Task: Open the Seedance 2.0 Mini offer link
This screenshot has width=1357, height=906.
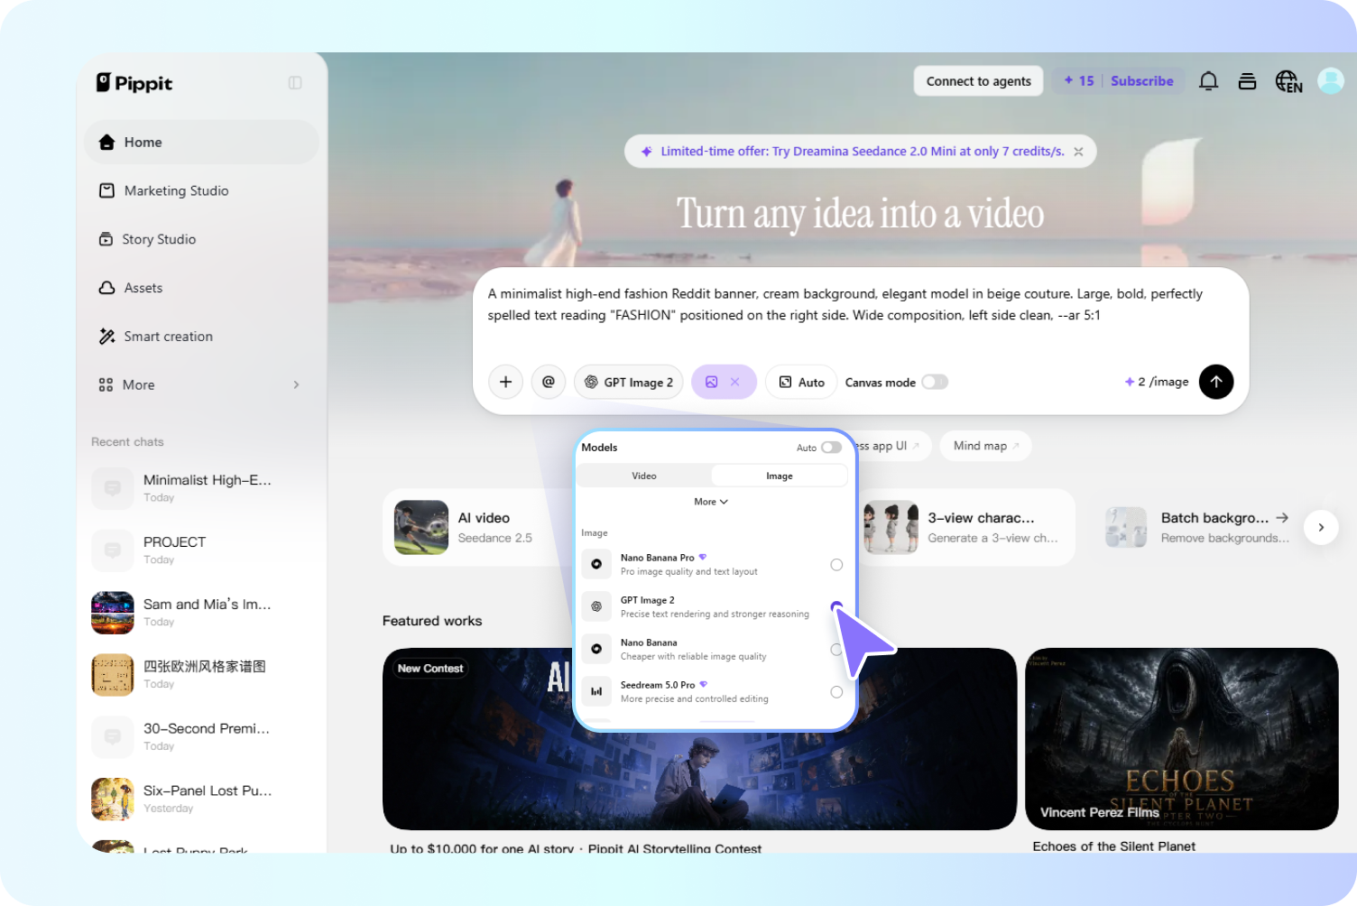Action: click(863, 152)
